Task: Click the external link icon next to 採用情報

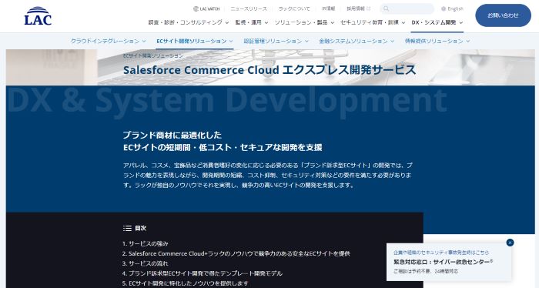Action: coord(369,8)
